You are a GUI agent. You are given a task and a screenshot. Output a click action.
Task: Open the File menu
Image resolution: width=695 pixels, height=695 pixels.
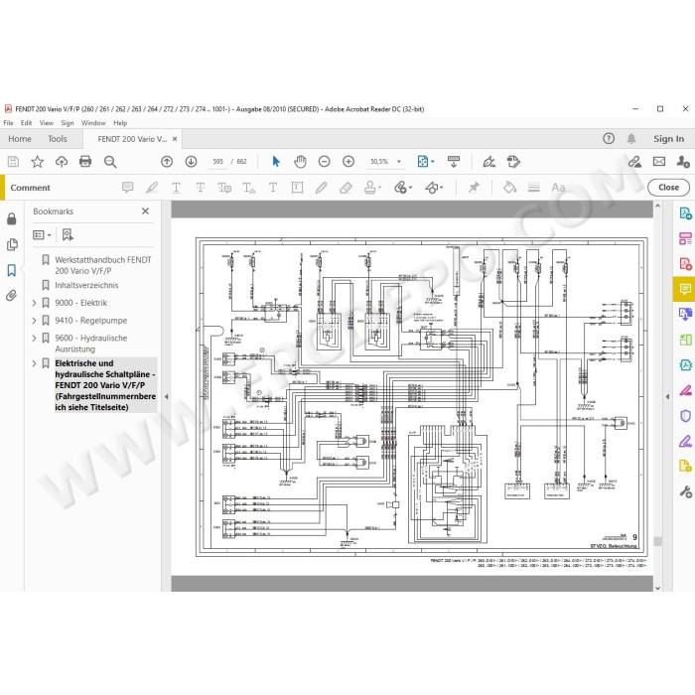pyautogui.click(x=8, y=123)
